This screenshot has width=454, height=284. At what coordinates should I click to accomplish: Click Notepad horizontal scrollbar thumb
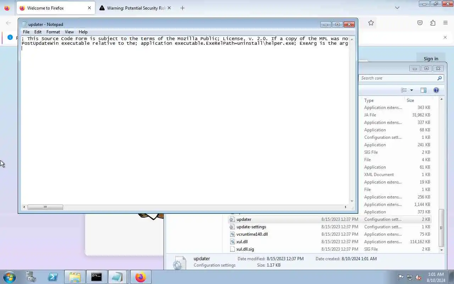tap(45, 207)
